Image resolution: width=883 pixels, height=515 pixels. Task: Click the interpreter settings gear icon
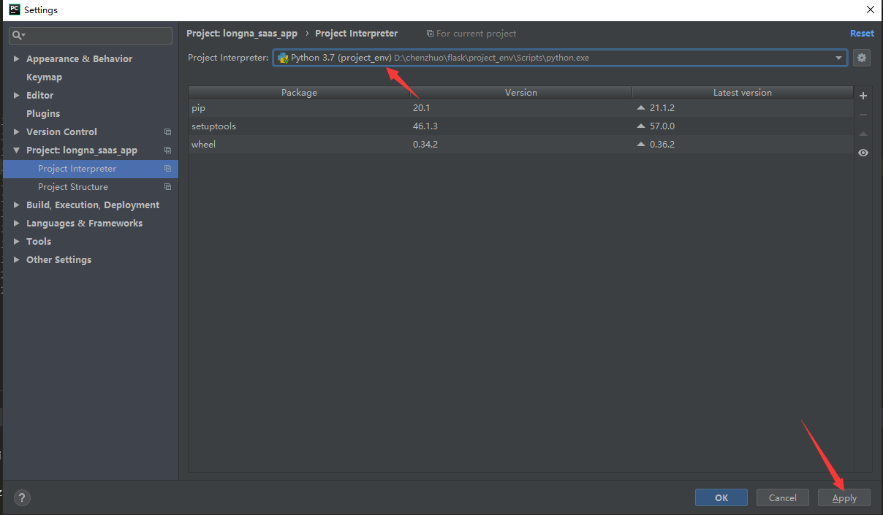tap(862, 58)
